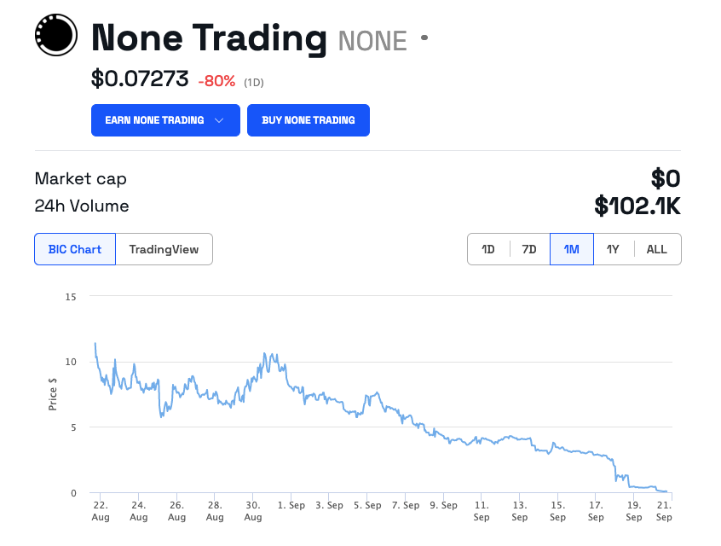Open the Earn None Trading dropdown
Image resolution: width=721 pixels, height=546 pixels.
click(164, 120)
